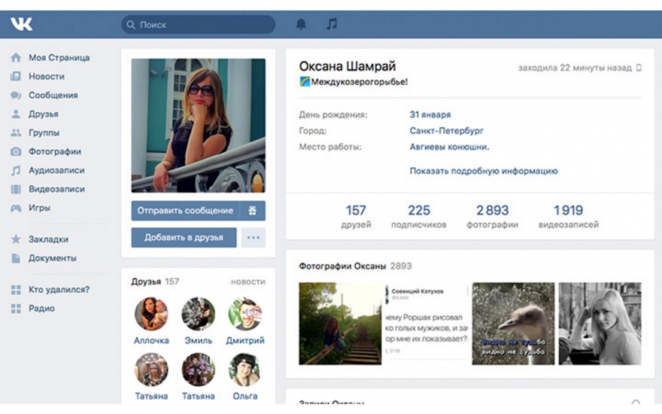Open Сообщения from the left menu
662x414 pixels.
(x=53, y=96)
